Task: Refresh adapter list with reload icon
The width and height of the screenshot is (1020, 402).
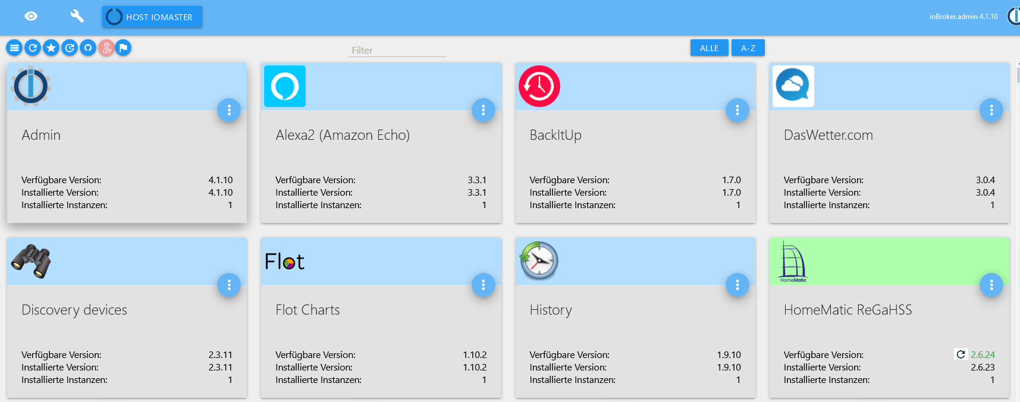Action: [x=33, y=48]
